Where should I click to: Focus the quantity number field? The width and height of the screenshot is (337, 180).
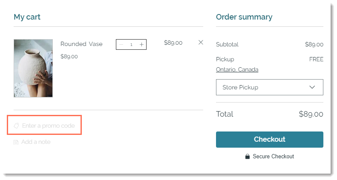pos(131,45)
